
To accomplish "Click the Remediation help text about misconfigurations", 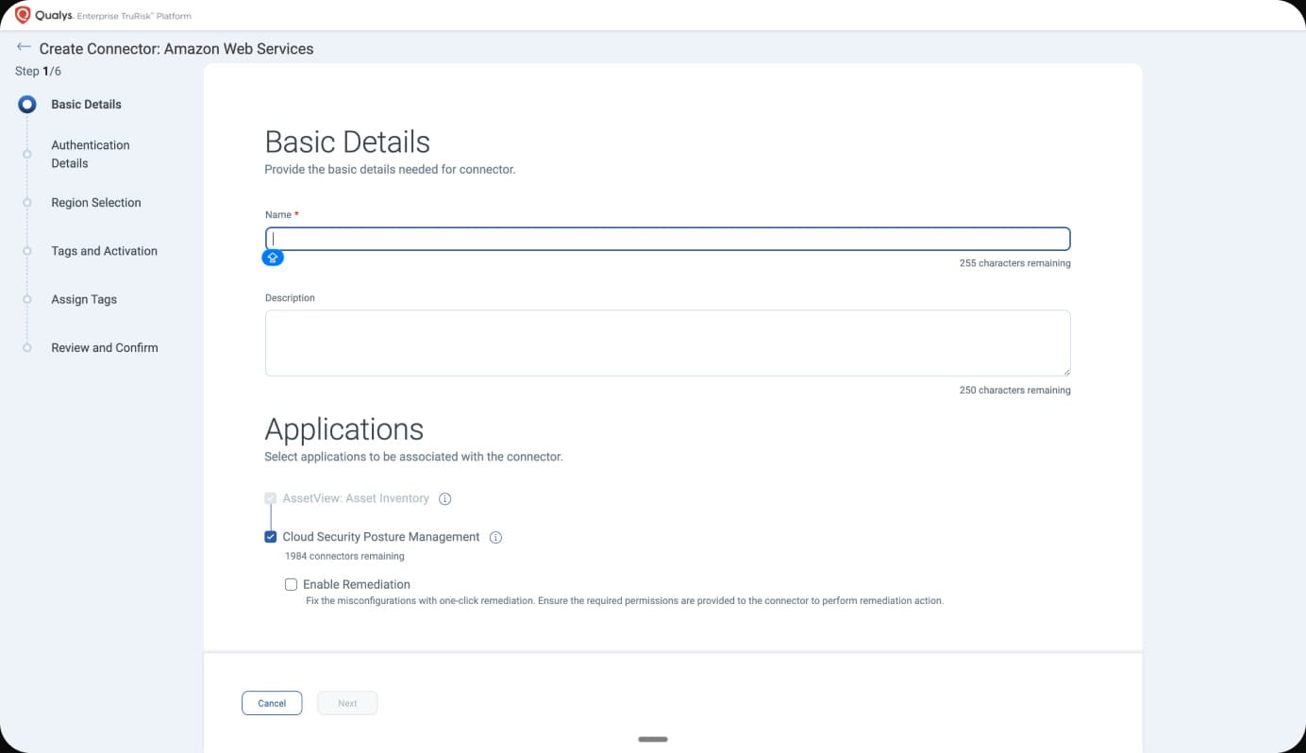I will coord(625,600).
